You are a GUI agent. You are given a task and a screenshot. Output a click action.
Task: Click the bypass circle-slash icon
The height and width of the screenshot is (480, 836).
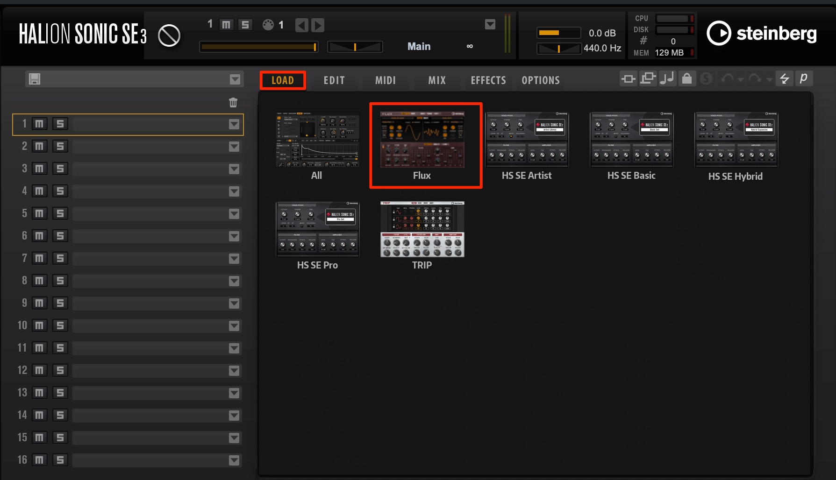pos(169,35)
